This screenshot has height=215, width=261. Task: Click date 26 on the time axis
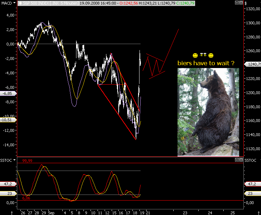(23, 213)
